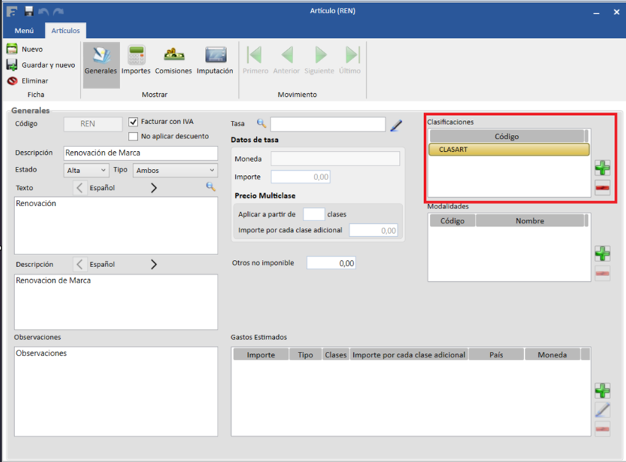Image resolution: width=626 pixels, height=462 pixels.
Task: Click the Tasa search magnifier icon
Action: 261,124
